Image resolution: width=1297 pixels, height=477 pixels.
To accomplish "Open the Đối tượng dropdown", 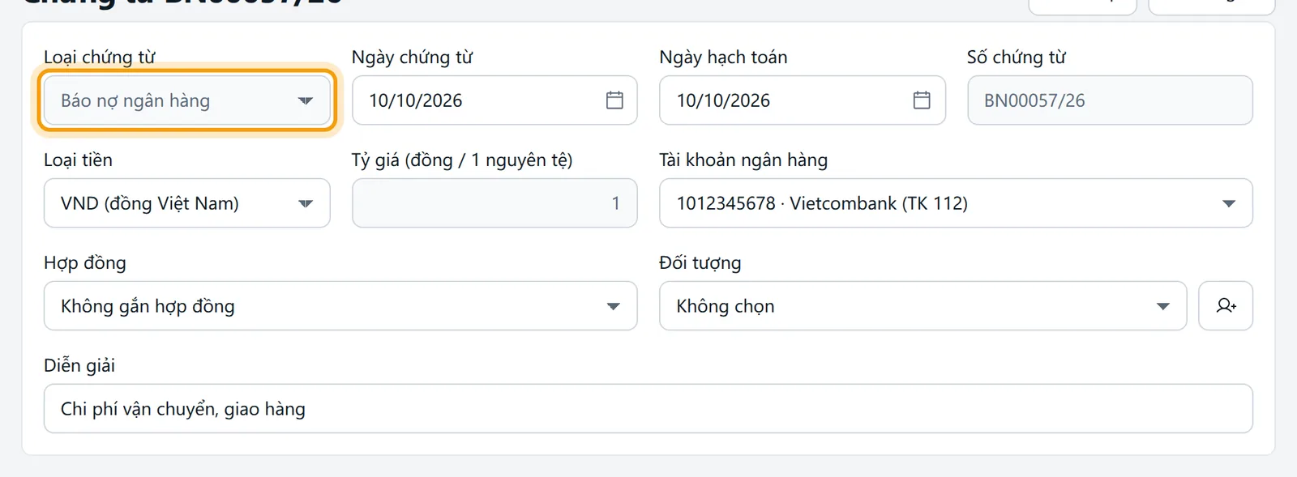I will 923,306.
